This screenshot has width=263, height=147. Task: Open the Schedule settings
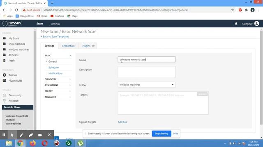tap(53, 67)
